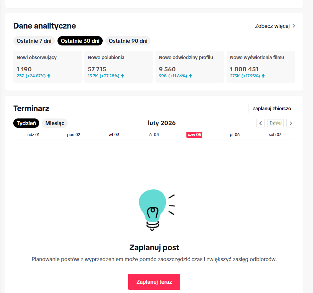Click the up arrow beside new likes growth

123,76
